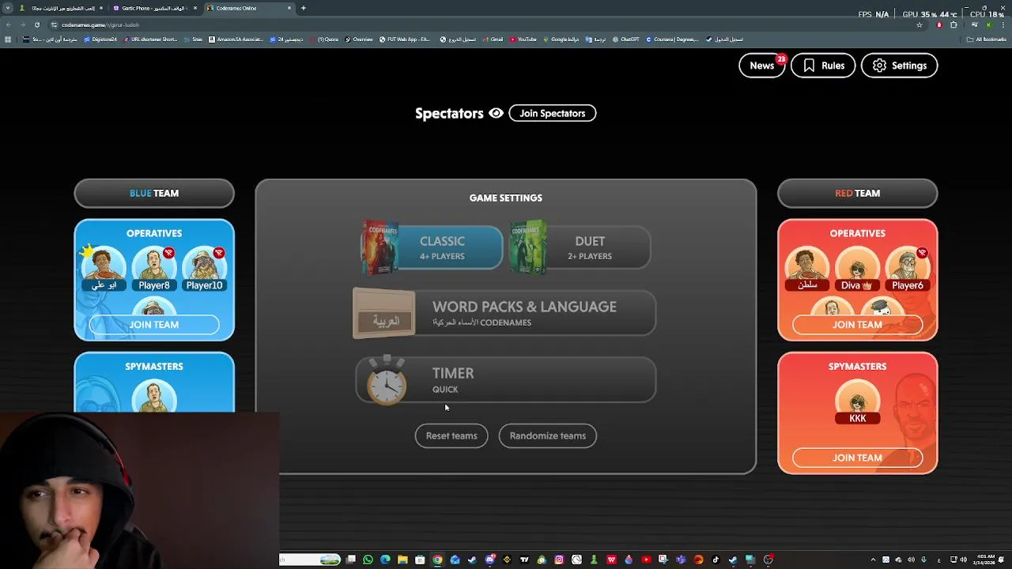Click the Reset teams button
The height and width of the screenshot is (569, 1012).
click(x=451, y=435)
